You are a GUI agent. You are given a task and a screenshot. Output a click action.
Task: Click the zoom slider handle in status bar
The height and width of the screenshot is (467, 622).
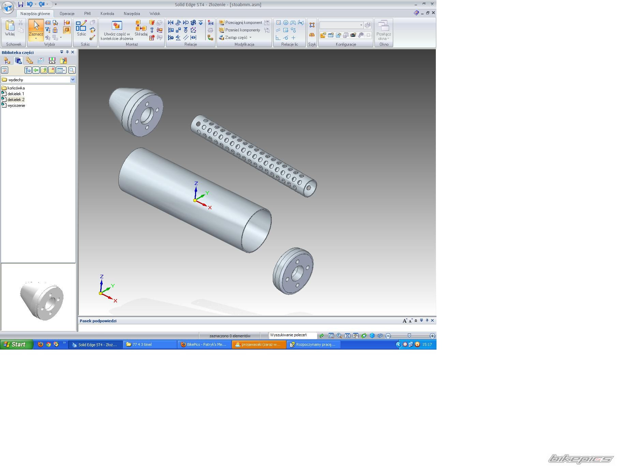tap(409, 336)
